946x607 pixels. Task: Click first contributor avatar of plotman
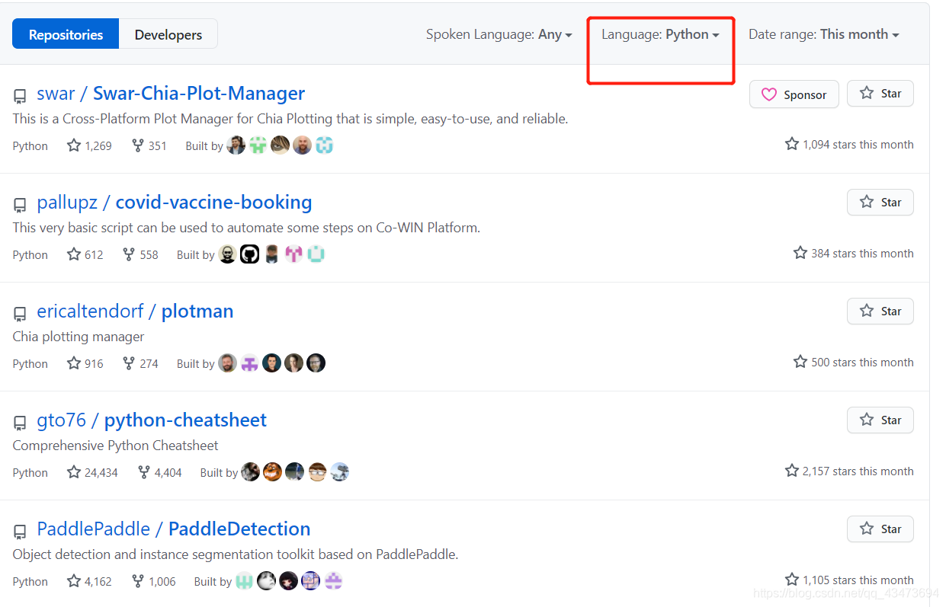click(x=228, y=363)
